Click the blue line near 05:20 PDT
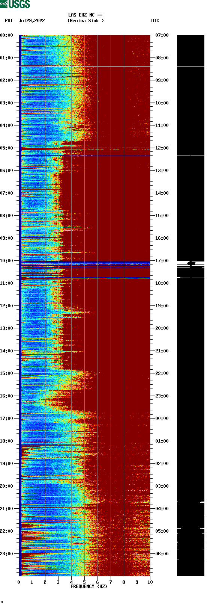Viewport: 207px width, 606px height. coord(85,156)
